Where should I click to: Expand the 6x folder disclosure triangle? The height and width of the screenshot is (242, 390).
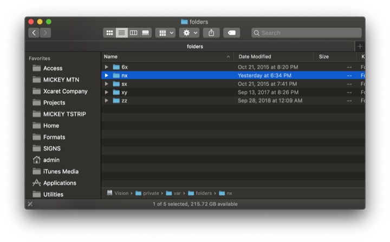pos(107,67)
